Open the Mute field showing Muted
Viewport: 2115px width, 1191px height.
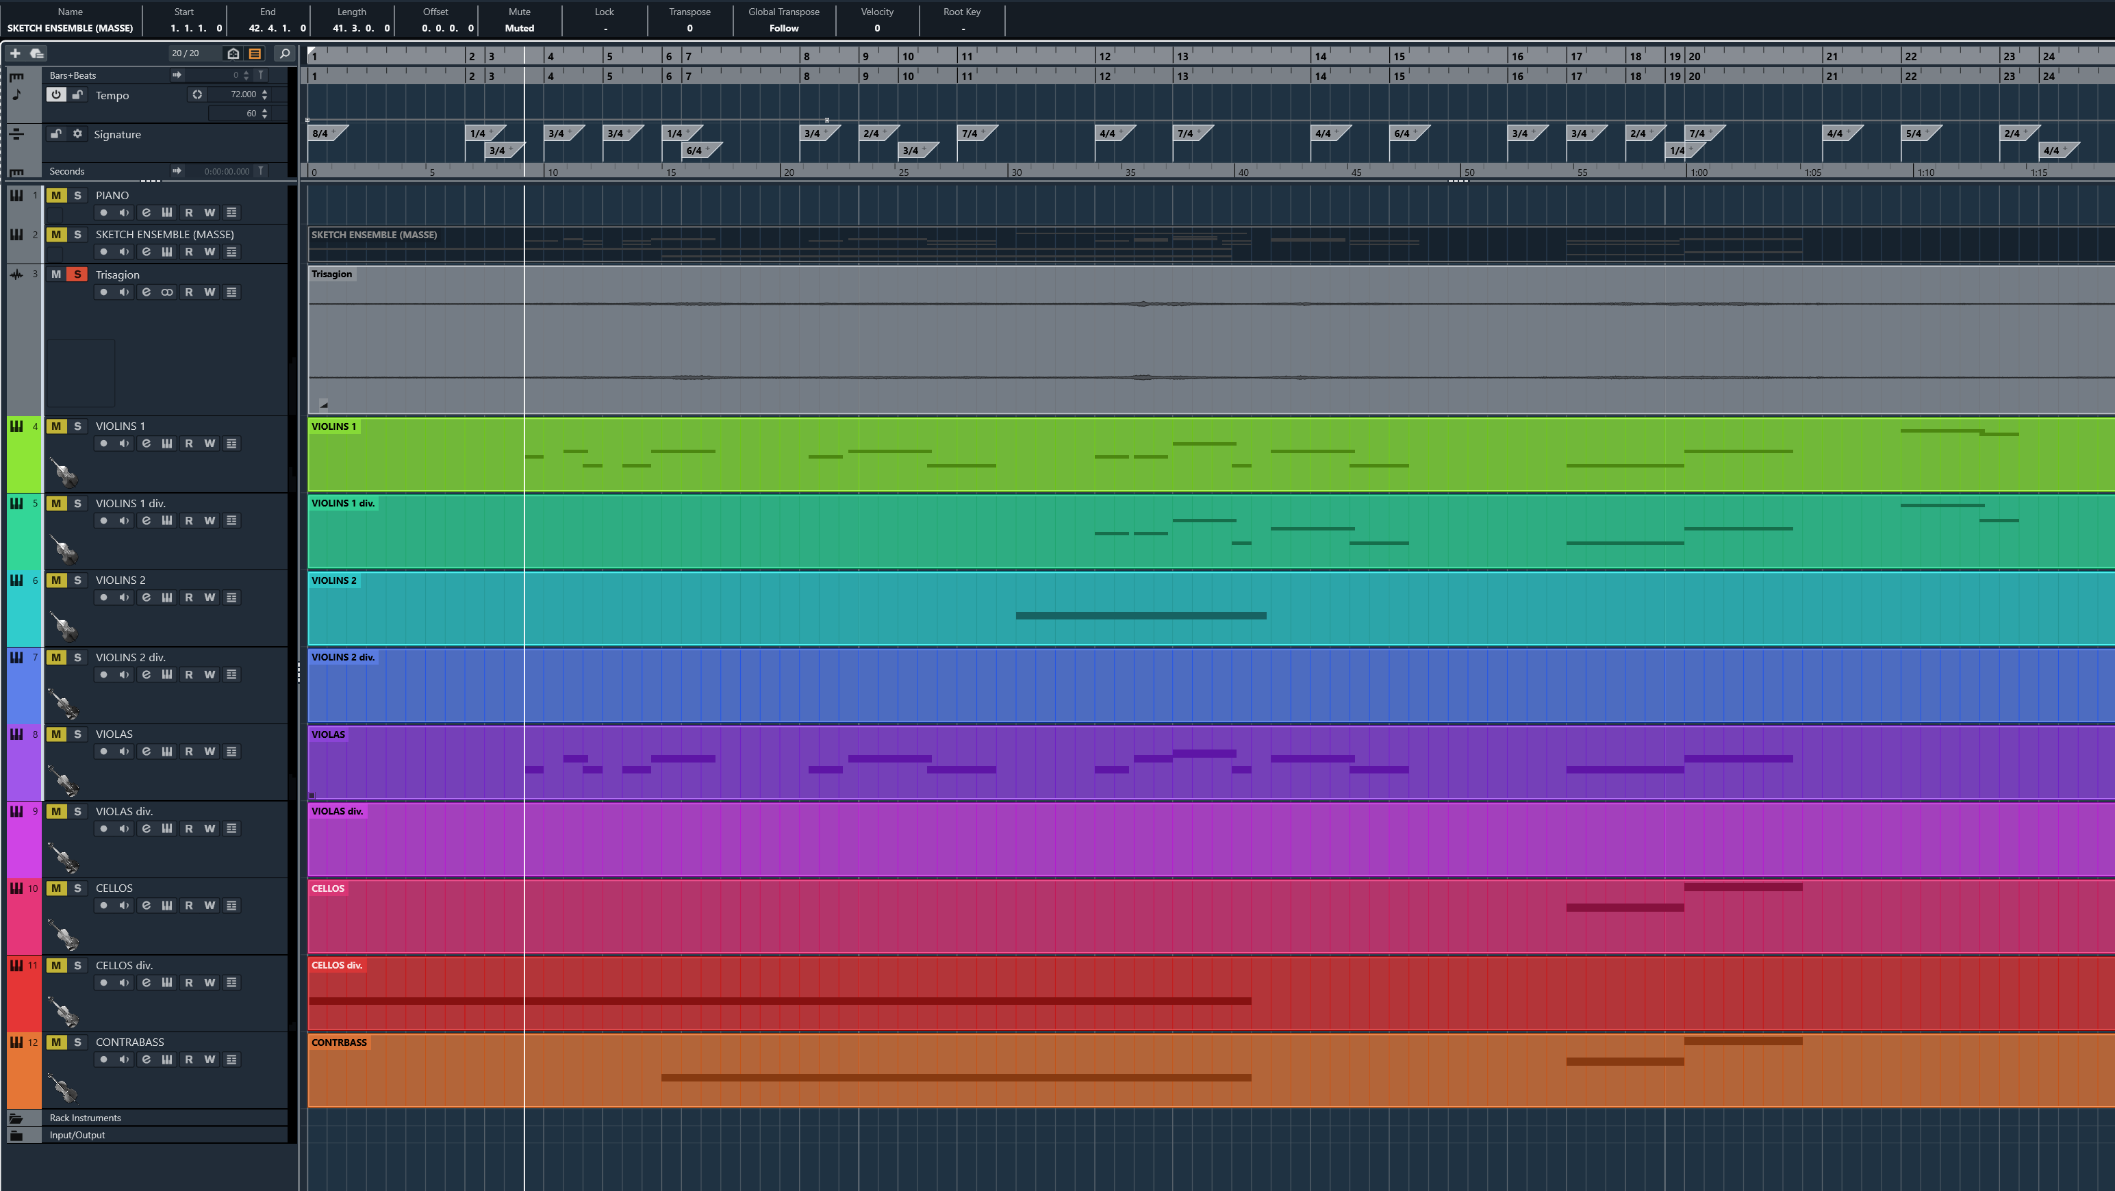[519, 28]
